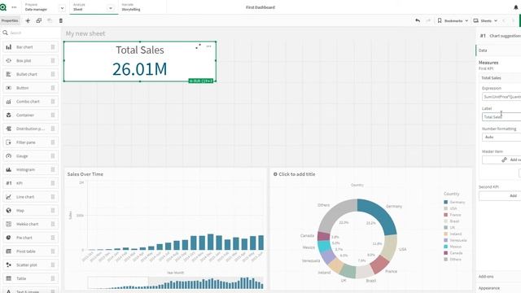
Task: Click Add button under Second KPI
Action: pyautogui.click(x=500, y=195)
